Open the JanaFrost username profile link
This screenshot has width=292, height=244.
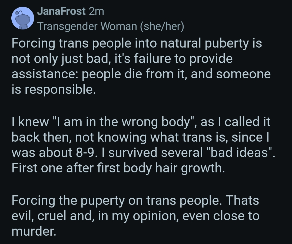coord(61,11)
